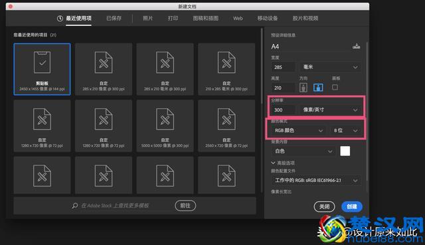Select the 剪贴板 2450 x 1455 preset
This screenshot has width=425, height=245.
[x=42, y=69]
